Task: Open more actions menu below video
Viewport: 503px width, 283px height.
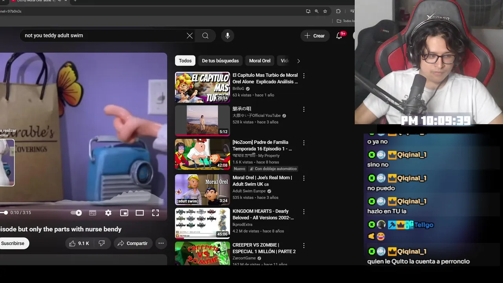Action: point(161,244)
